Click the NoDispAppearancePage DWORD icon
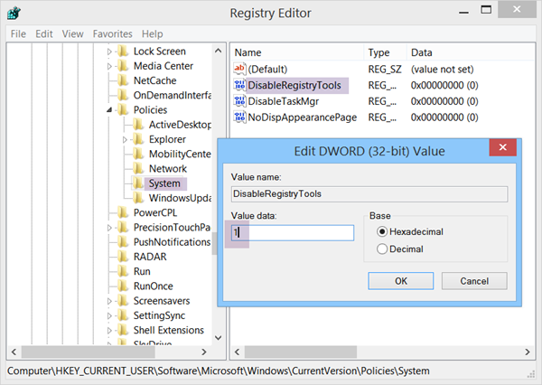Viewport: 542px width, 385px height. pyautogui.click(x=239, y=117)
